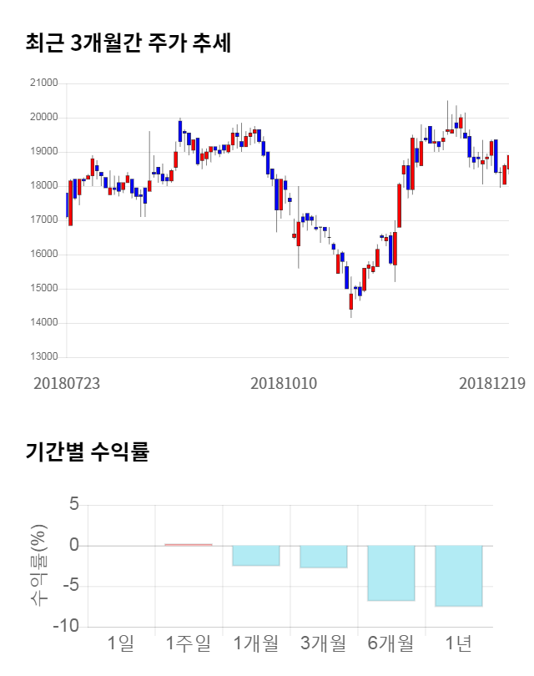Click the 21000 price axis label

(x=43, y=83)
